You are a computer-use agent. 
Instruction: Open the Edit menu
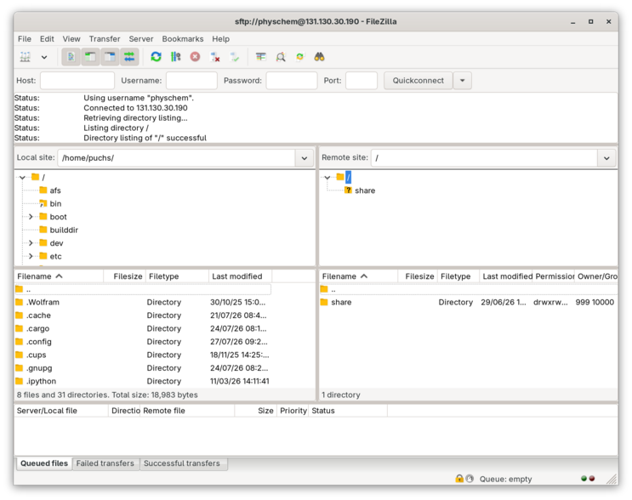coord(47,38)
